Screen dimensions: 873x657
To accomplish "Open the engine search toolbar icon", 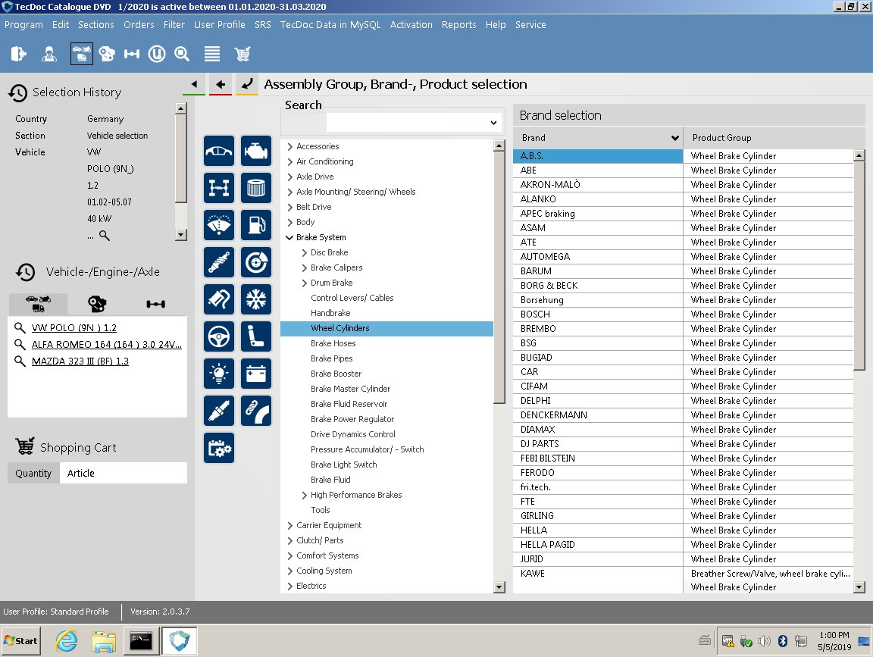I will click(x=106, y=54).
